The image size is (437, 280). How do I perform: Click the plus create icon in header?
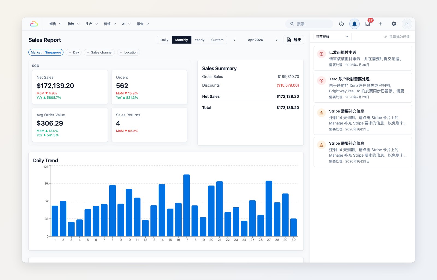click(381, 24)
